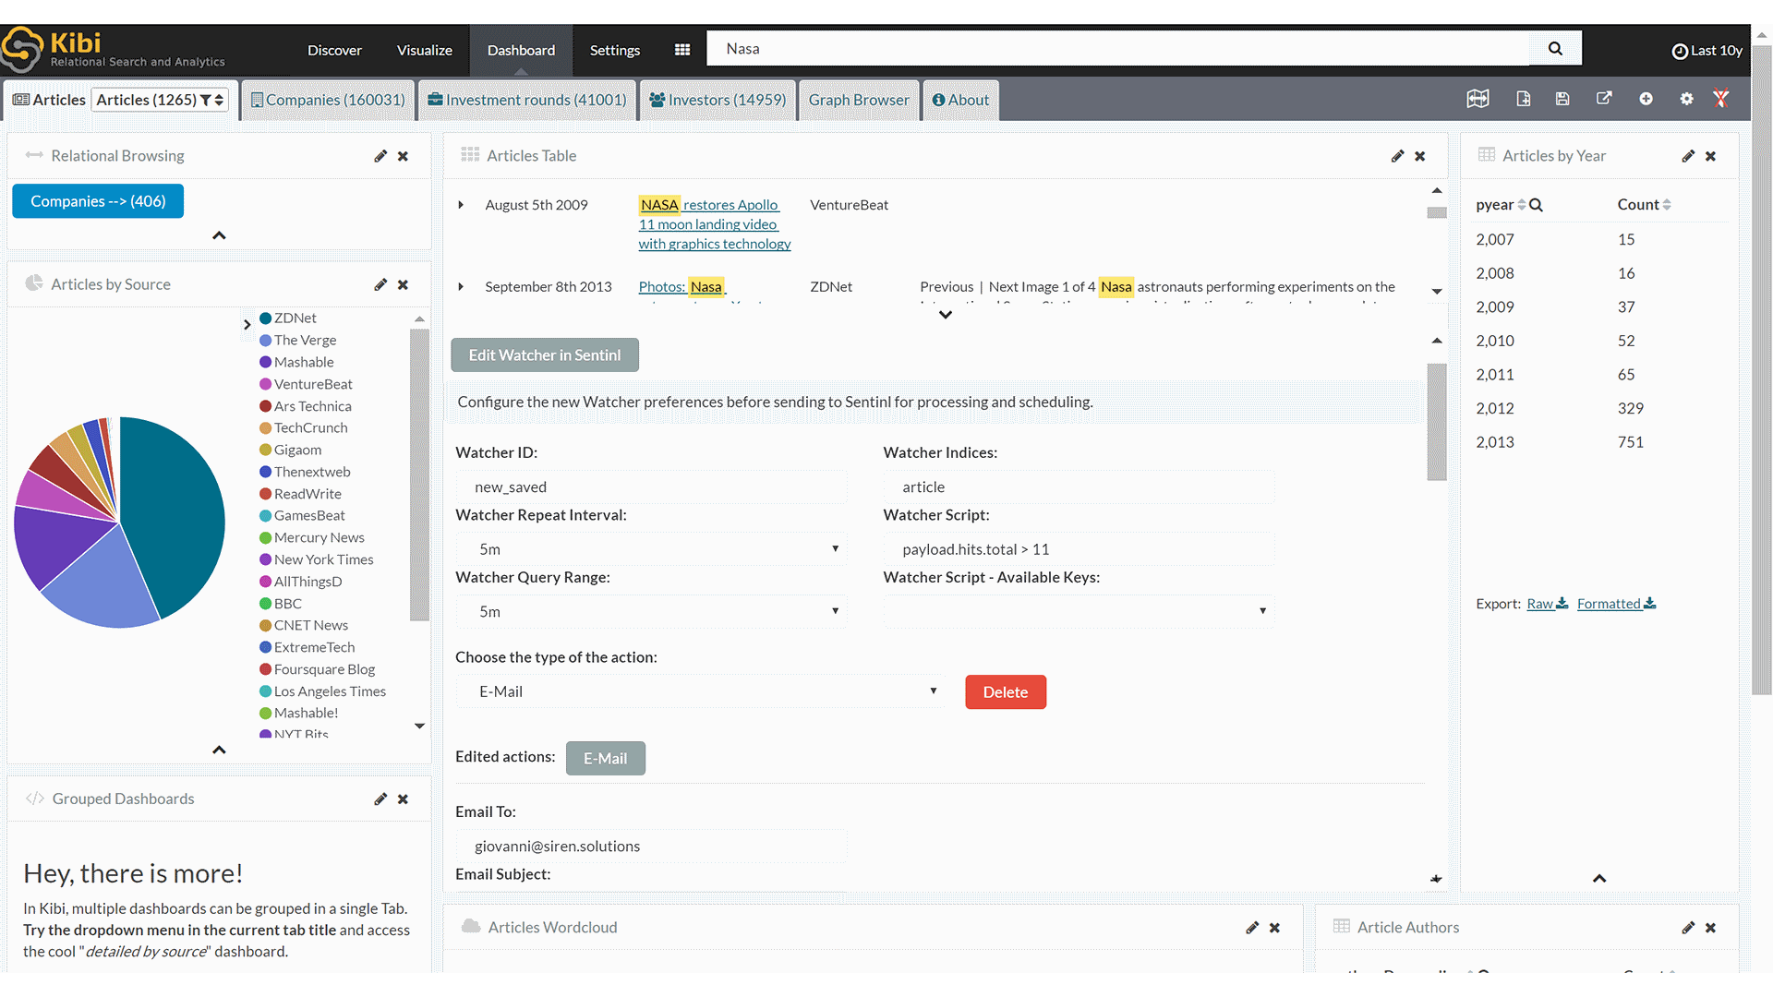This screenshot has height=997, width=1773.
Task: Click Edit Watcher in Sentinl button
Action: click(x=545, y=355)
